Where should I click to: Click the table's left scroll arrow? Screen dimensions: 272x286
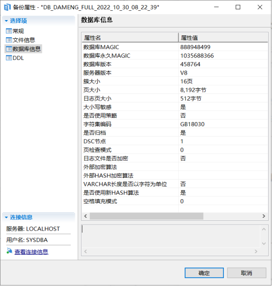pyautogui.click(x=85, y=216)
